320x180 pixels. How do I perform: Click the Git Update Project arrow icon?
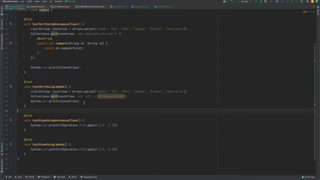(x=282, y=1)
